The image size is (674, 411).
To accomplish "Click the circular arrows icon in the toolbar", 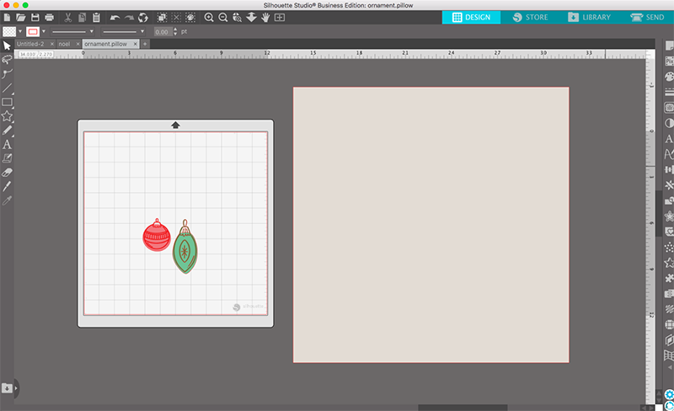I will [x=143, y=18].
